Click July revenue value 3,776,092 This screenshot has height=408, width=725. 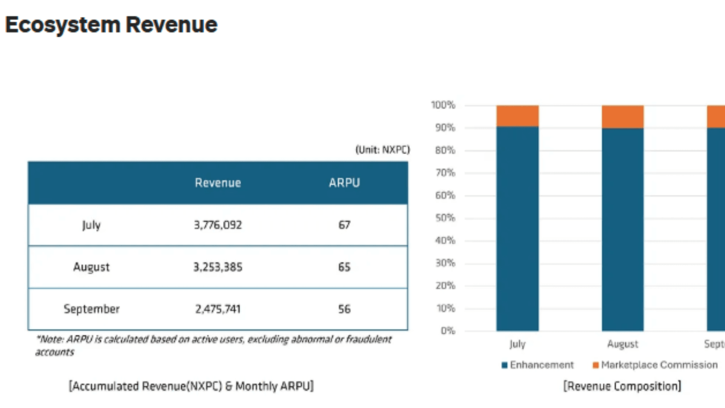tap(218, 225)
